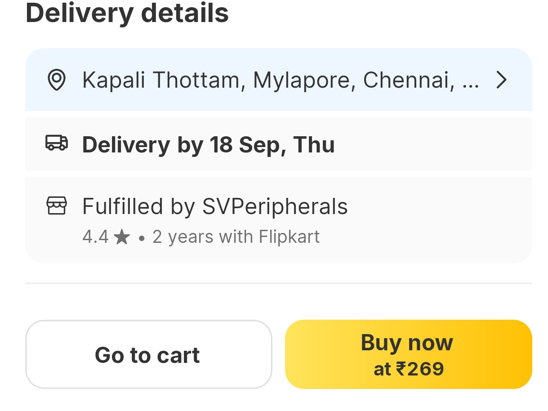548x411 pixels.
Task: Expand address with the right chevron
Action: tap(501, 80)
